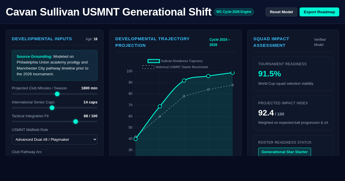Click the Export Roadmap button
The height and width of the screenshot is (181, 345).
pos(319,12)
